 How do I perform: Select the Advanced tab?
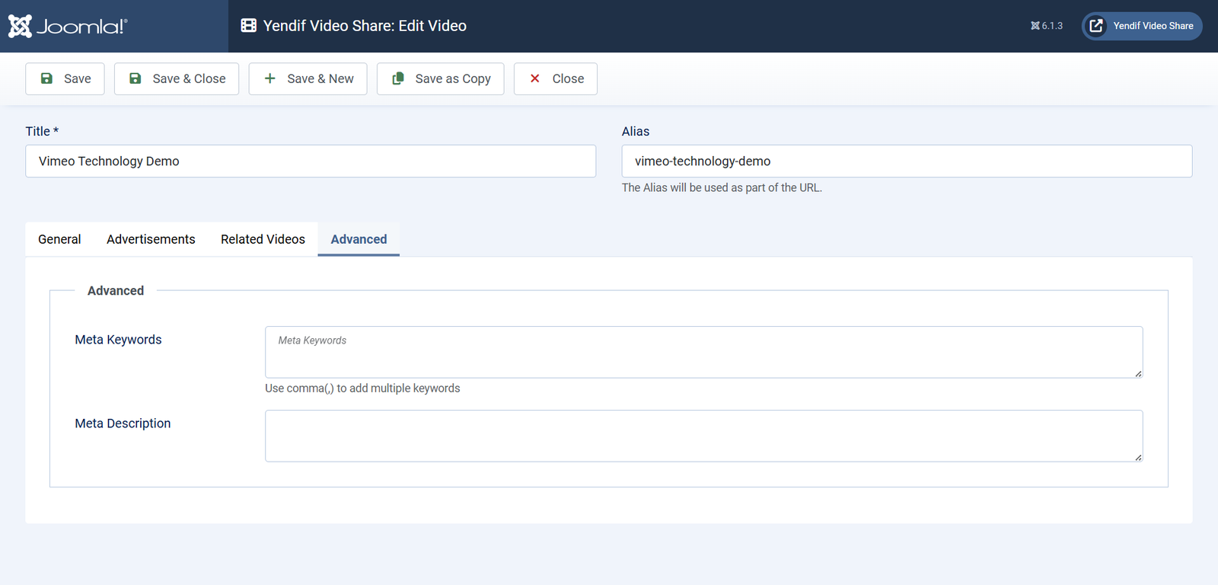359,239
